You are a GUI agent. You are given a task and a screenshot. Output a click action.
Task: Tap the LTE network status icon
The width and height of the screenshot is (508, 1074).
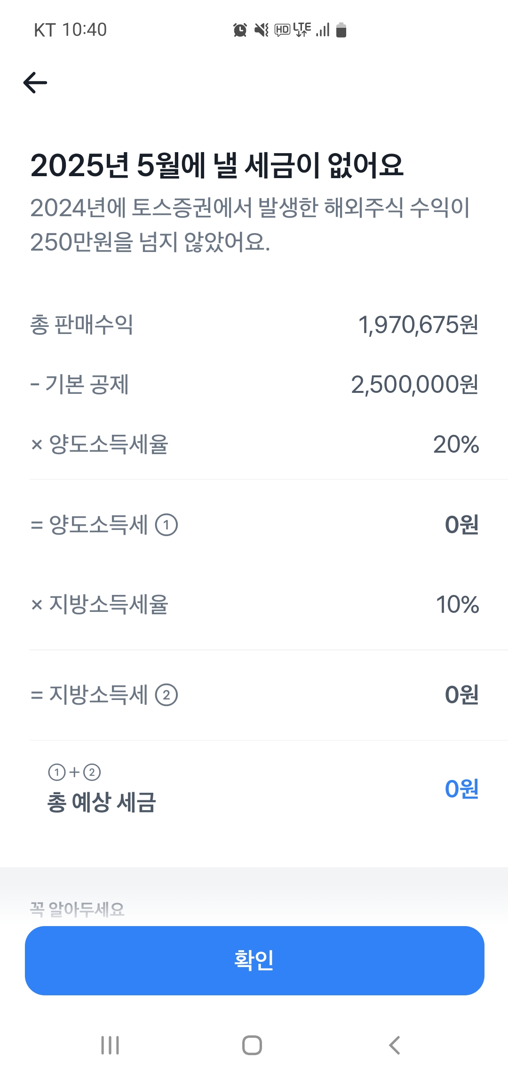point(302,29)
